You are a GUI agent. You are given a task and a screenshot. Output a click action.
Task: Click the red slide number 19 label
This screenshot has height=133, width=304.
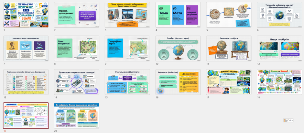point(5,131)
